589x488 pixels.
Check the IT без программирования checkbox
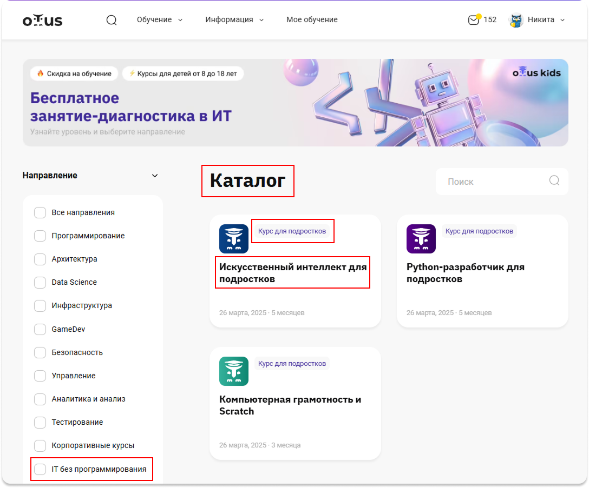(x=40, y=469)
